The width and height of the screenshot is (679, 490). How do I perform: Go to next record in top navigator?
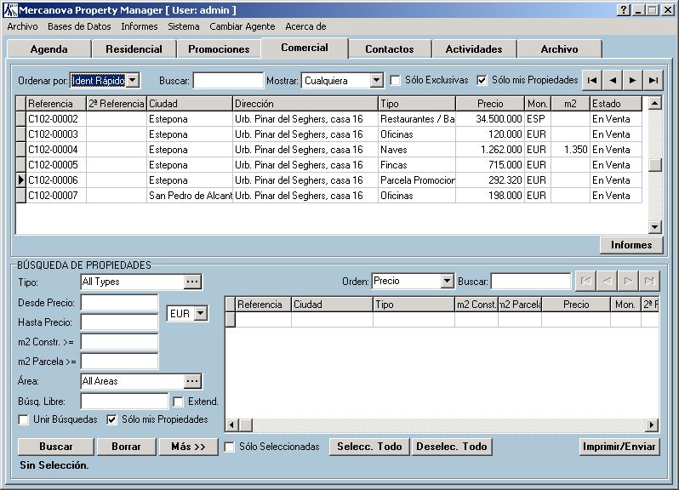(633, 81)
